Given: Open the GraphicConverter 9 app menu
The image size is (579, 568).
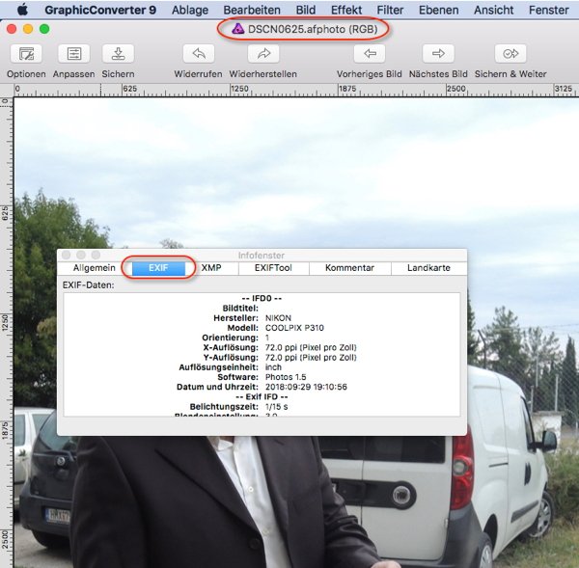Looking at the screenshot, I should click(100, 10).
